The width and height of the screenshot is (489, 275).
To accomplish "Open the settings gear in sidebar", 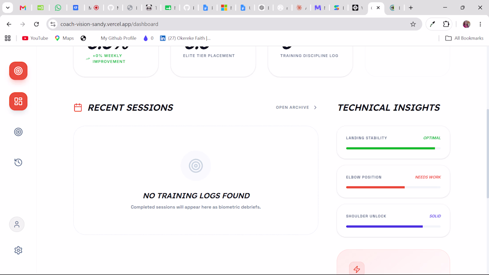I will click(18, 251).
